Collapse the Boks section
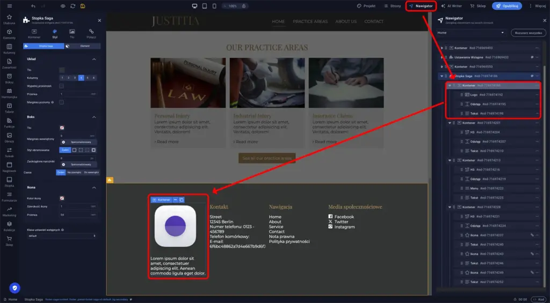This screenshot has width=550, height=303. coord(94,117)
